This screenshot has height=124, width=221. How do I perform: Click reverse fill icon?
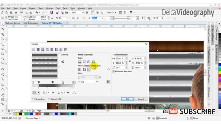[x=108, y=70]
